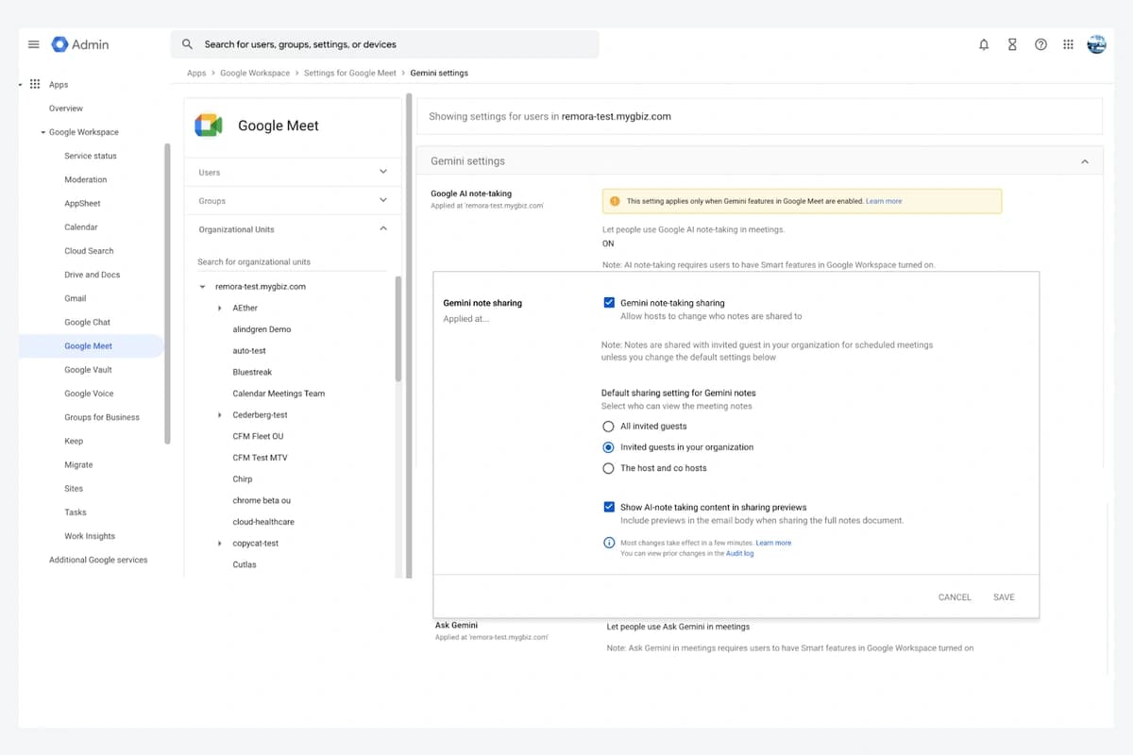Open Groups for Business in sidebar
The image size is (1133, 755).
pos(102,417)
